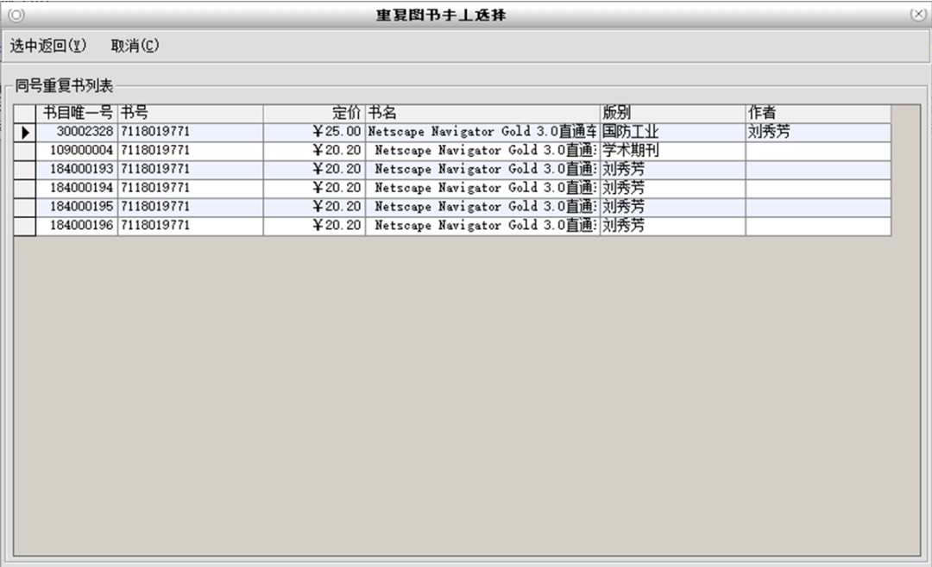The width and height of the screenshot is (932, 567).
Task: Select cell with ID 184000194
Action: point(78,188)
